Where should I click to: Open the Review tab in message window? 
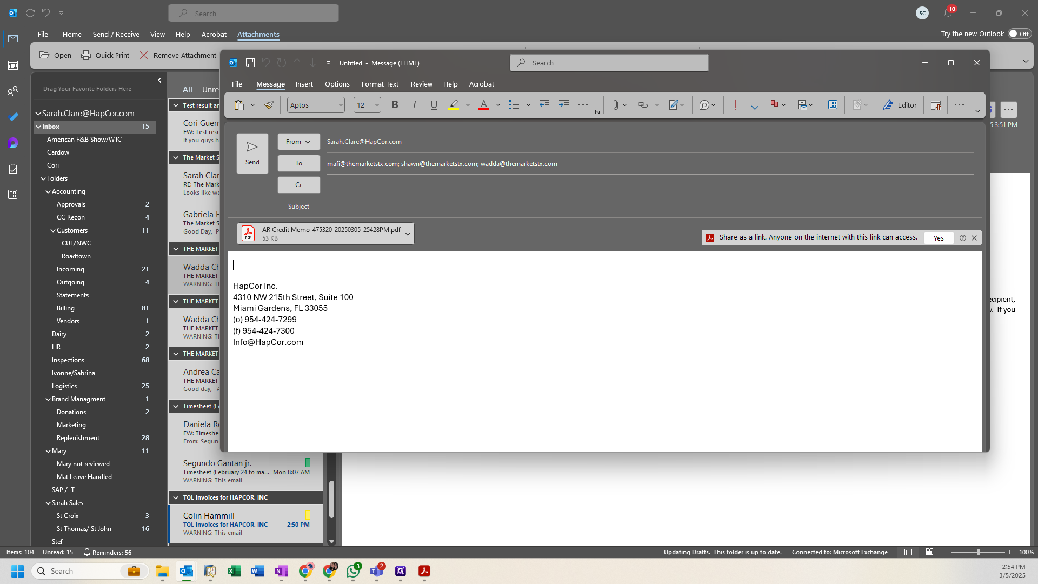(422, 84)
